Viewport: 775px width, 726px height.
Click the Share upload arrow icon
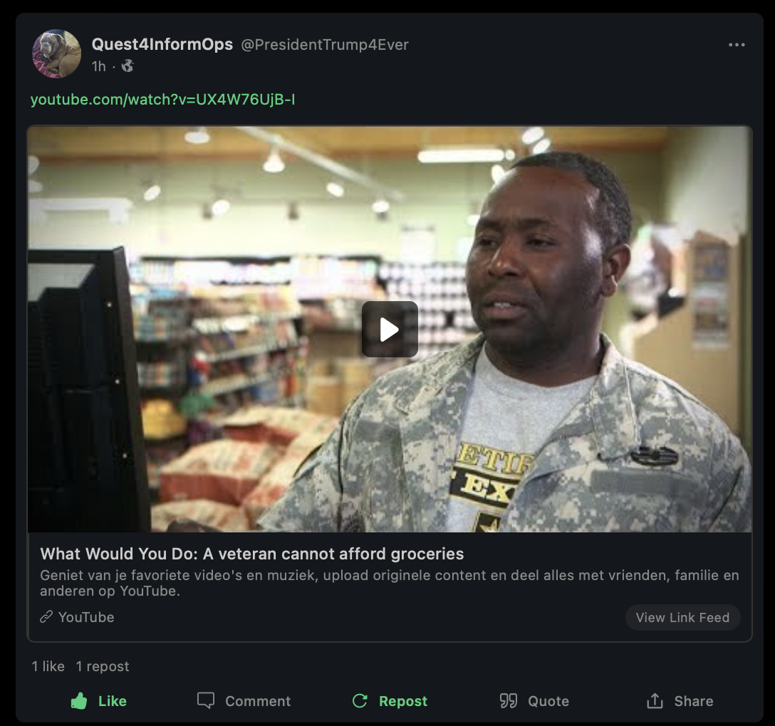point(655,700)
